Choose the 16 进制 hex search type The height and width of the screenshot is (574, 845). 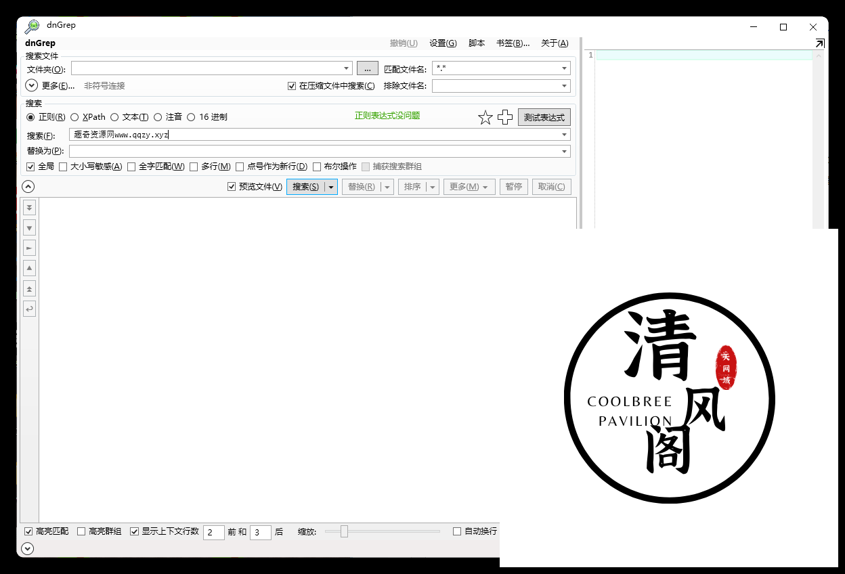pos(191,117)
